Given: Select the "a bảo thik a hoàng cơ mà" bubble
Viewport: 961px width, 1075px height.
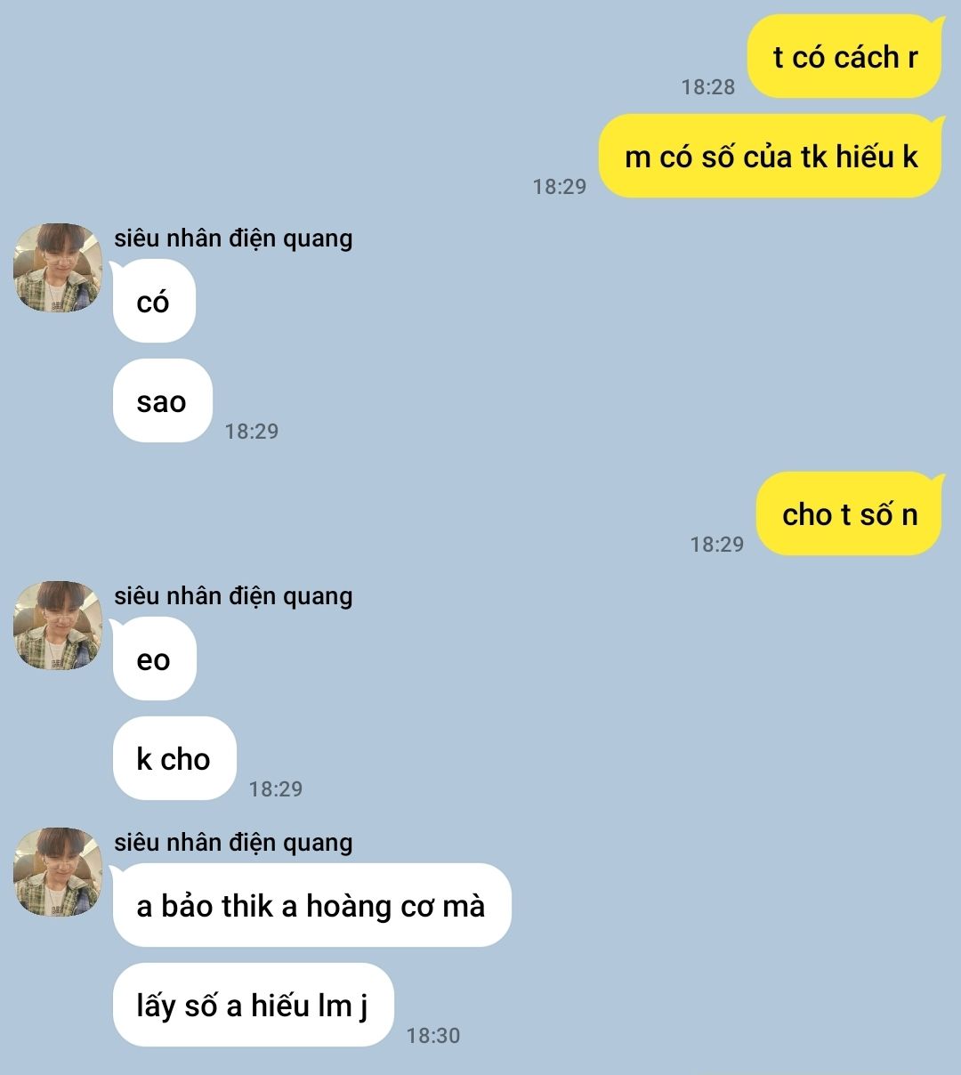Looking at the screenshot, I should tap(311, 906).
